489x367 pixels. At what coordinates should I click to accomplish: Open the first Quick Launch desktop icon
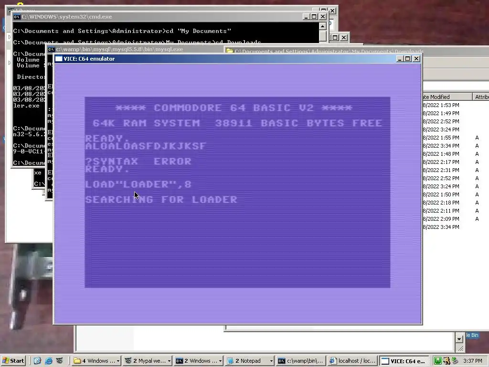37,361
